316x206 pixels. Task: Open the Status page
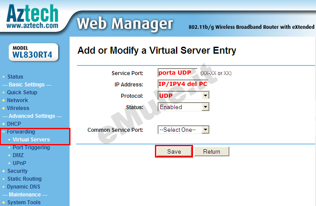pyautogui.click(x=15, y=76)
